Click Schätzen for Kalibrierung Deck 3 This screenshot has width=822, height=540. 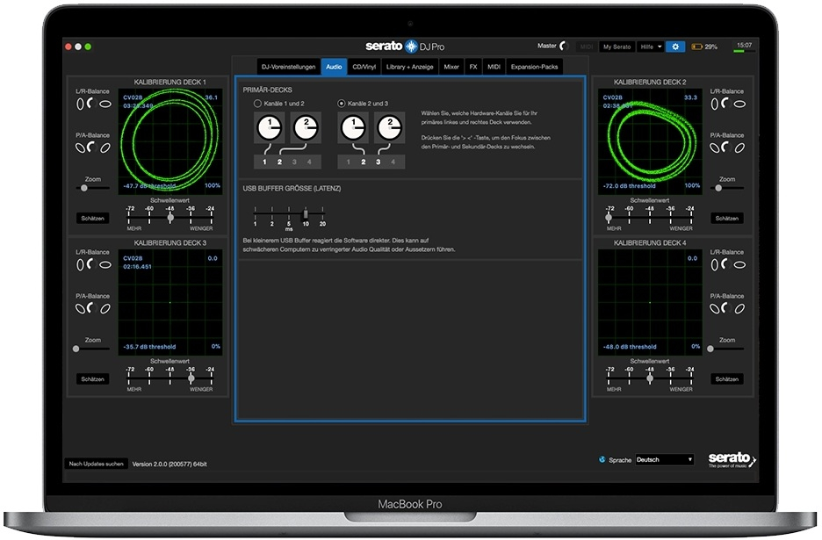(x=93, y=379)
